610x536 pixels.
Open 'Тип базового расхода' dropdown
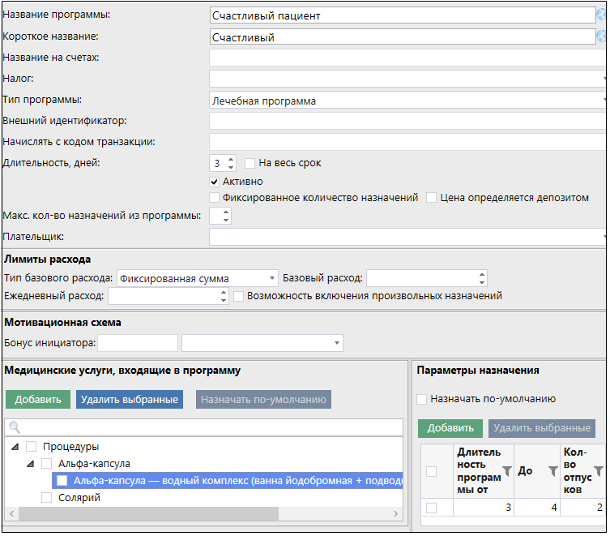[x=273, y=278]
